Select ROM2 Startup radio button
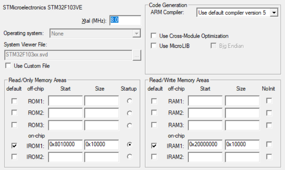The image size is (285, 170). point(130,113)
